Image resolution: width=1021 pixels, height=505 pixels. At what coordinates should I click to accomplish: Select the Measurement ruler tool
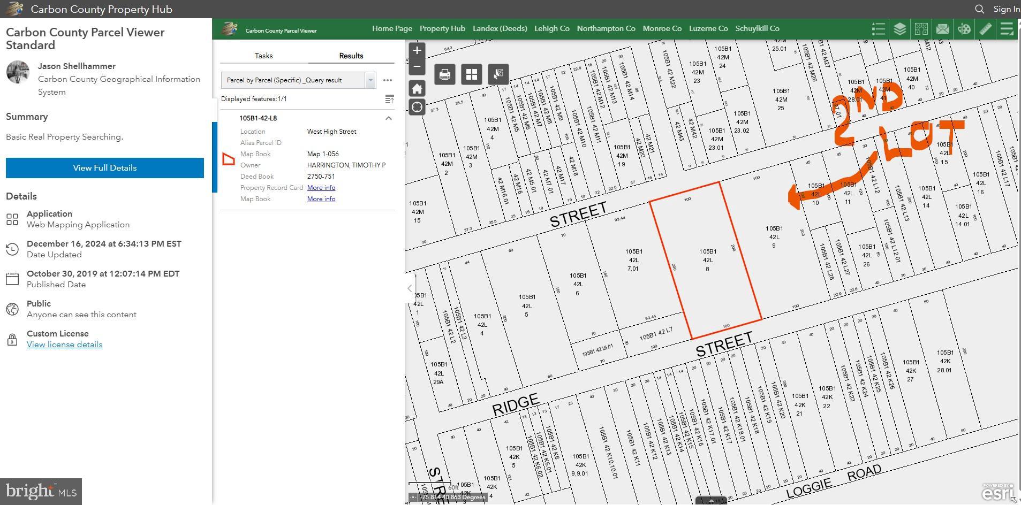pyautogui.click(x=985, y=29)
